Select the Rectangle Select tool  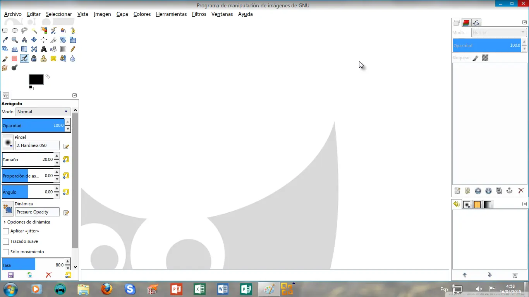5,30
